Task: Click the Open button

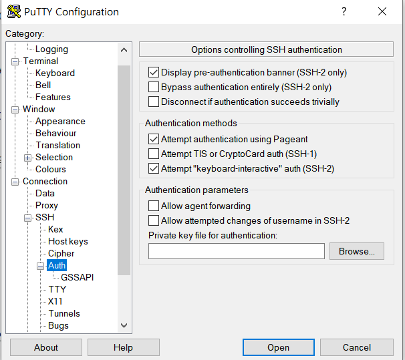Action: [x=279, y=347]
